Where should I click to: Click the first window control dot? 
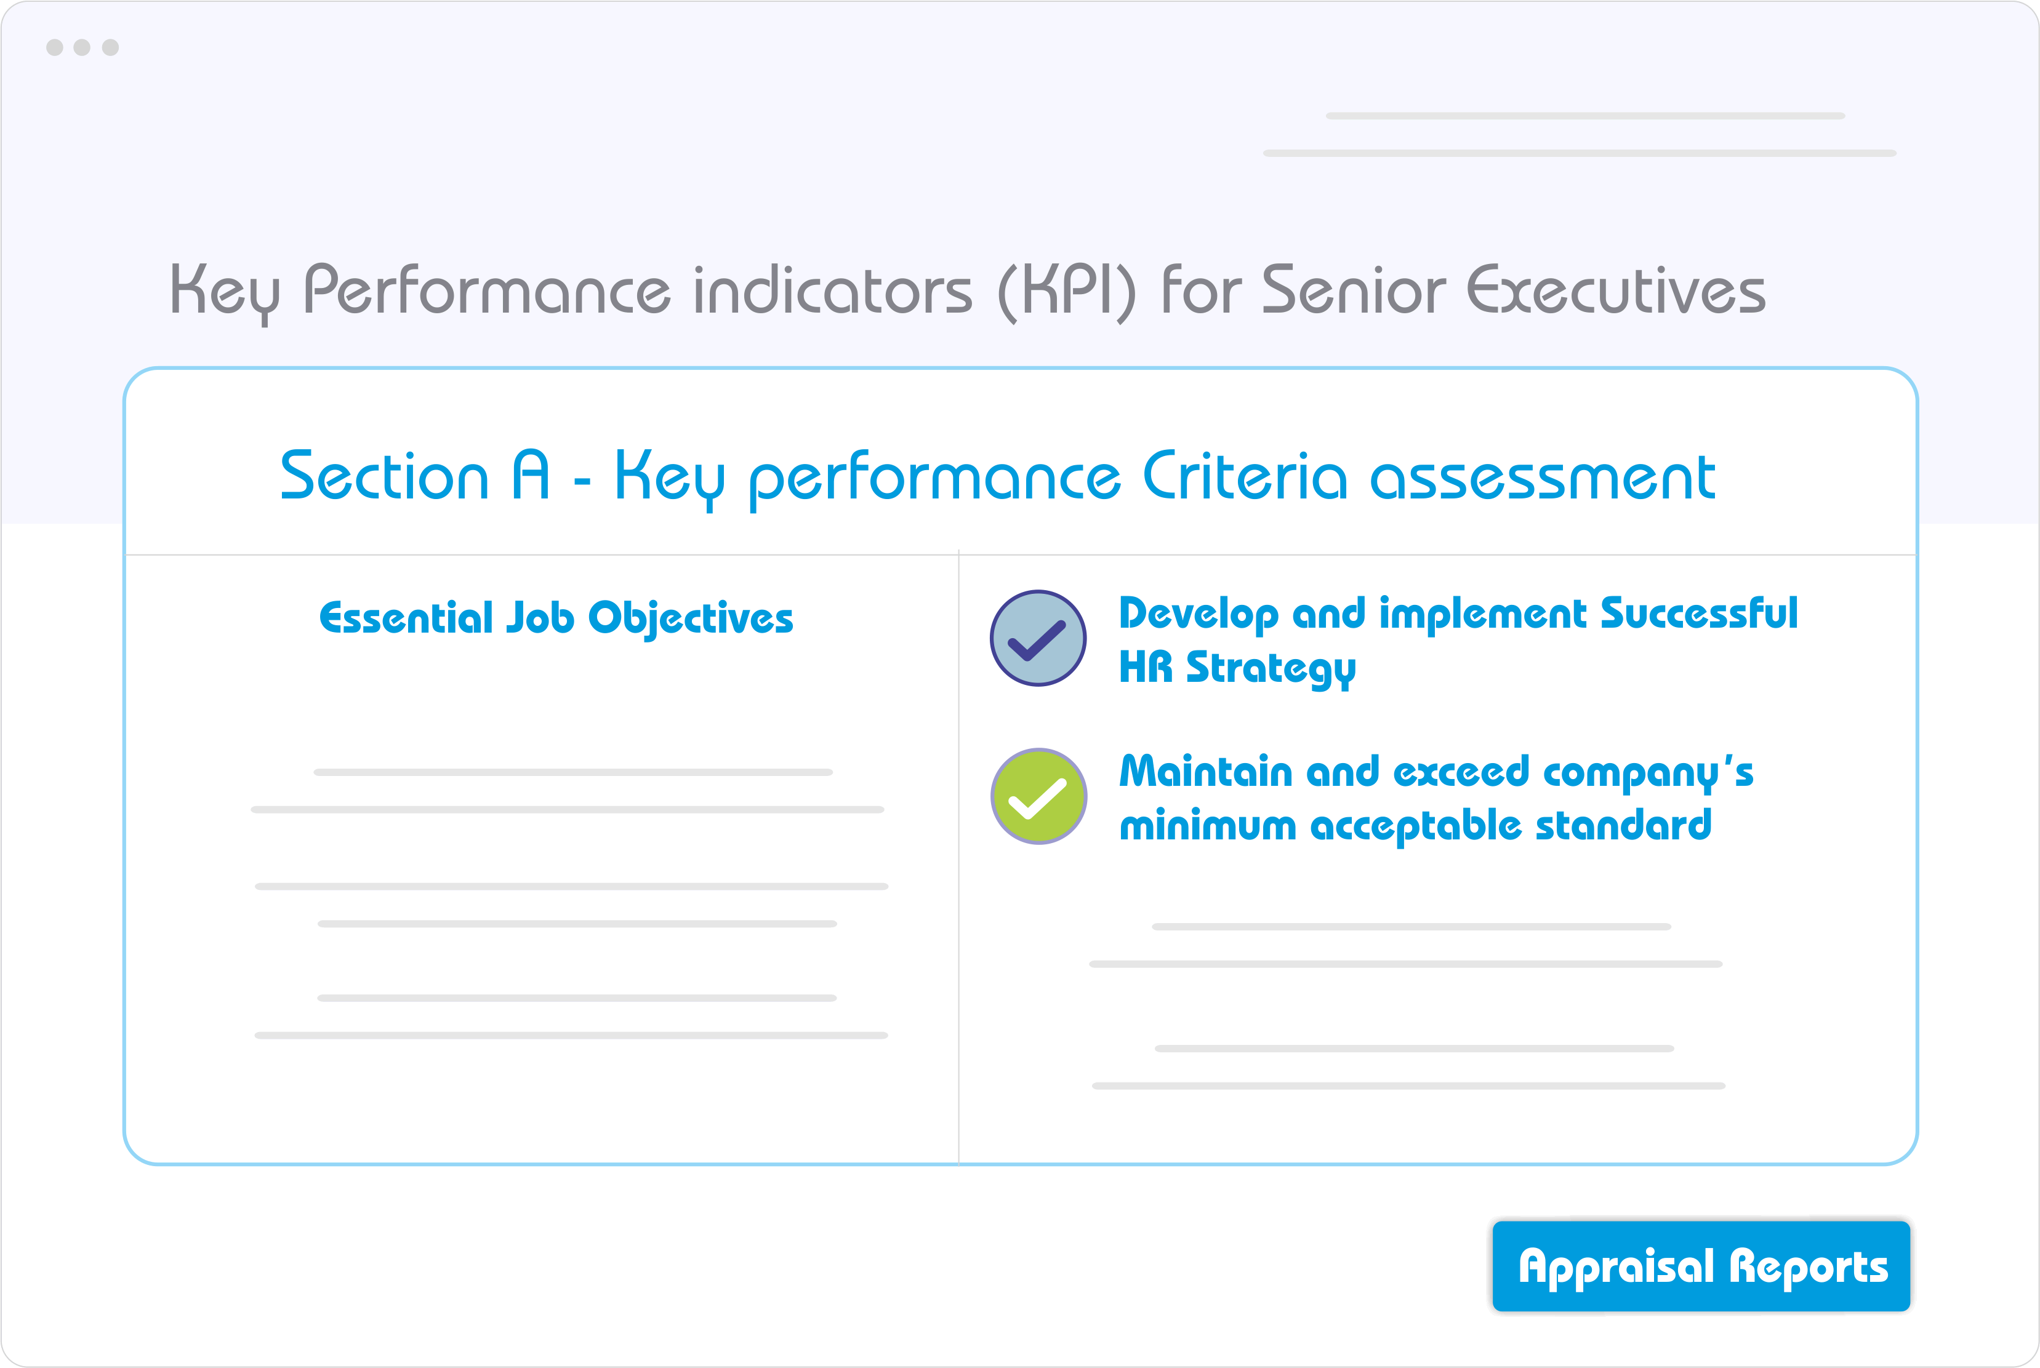coord(54,47)
